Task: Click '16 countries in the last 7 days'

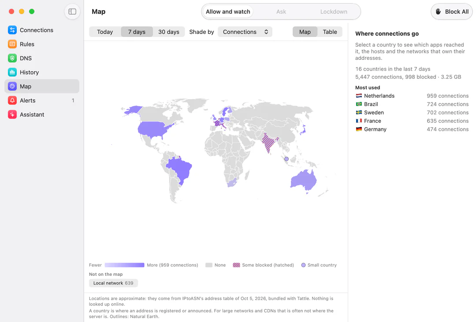Action: coord(393,69)
